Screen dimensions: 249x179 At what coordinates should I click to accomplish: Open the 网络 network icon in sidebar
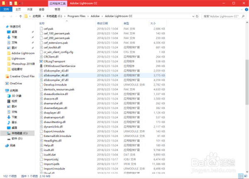pos(7,146)
